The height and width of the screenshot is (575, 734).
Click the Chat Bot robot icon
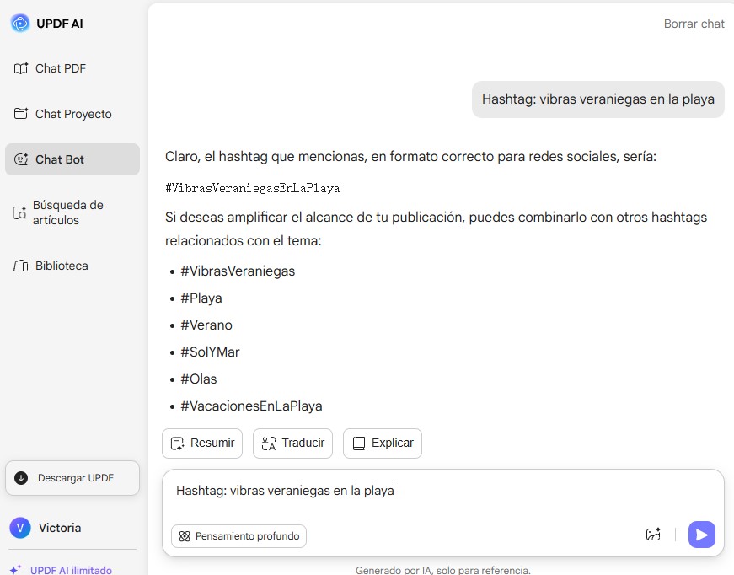pos(20,159)
